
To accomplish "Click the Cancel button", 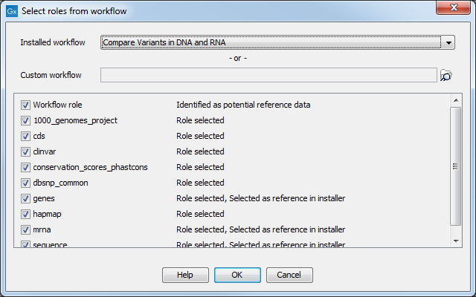I will [289, 275].
